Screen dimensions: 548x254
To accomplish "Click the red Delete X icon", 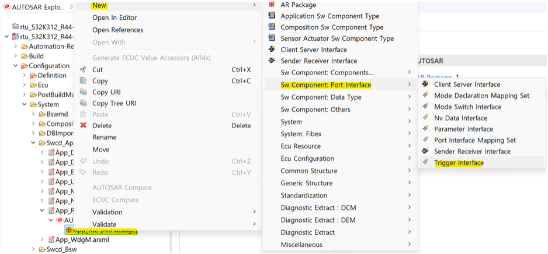I will (x=83, y=125).
